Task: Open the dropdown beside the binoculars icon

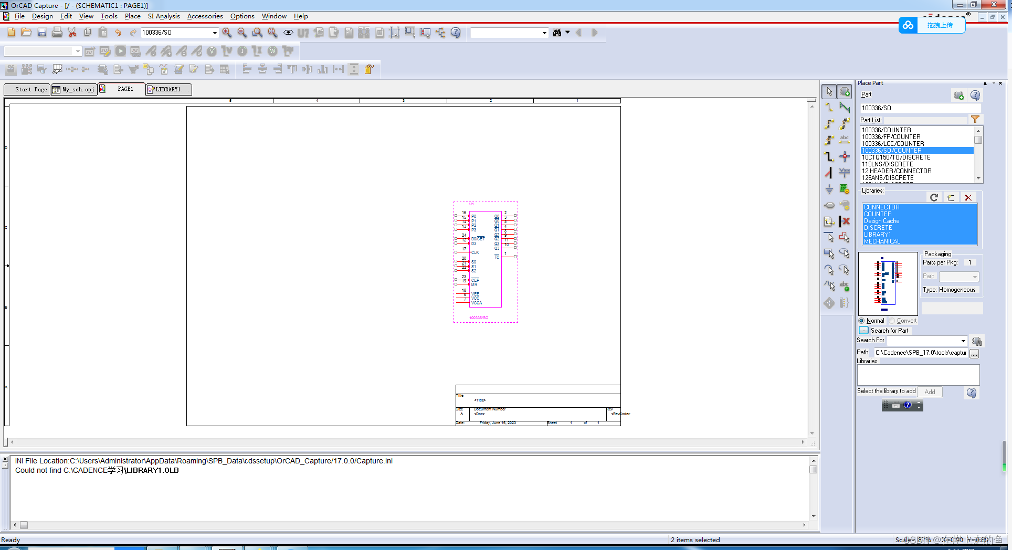Action: [x=567, y=33]
